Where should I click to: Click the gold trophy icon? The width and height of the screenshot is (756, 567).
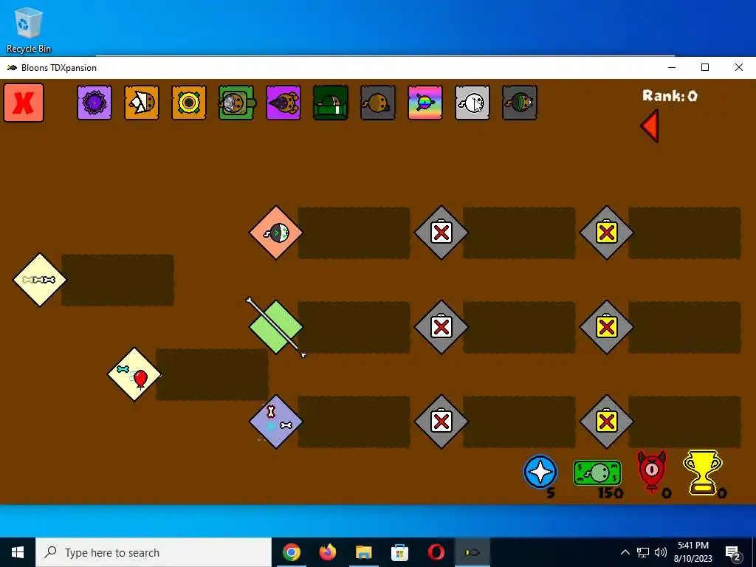(x=703, y=472)
